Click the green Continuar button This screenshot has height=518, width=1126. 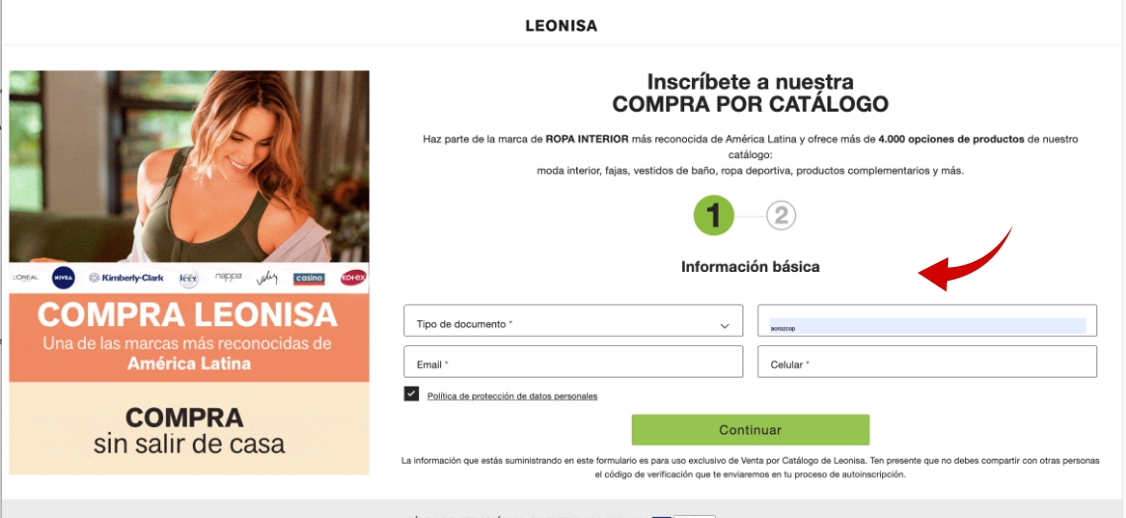750,430
